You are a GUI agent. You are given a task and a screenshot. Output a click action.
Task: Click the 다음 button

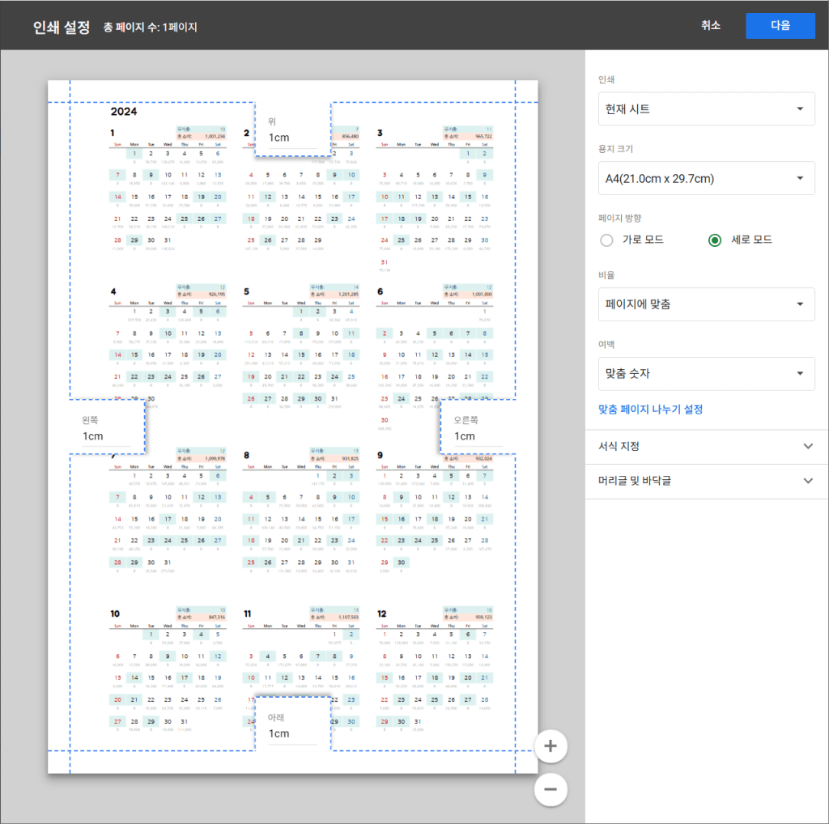[x=780, y=25]
